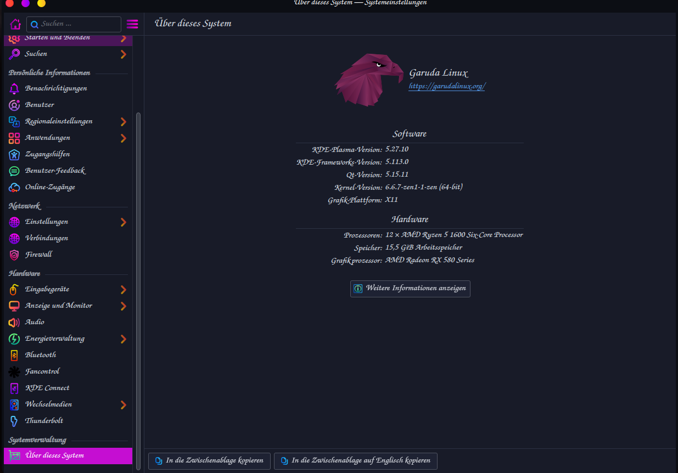Click the Über dieses System icon
This screenshot has width=678, height=473.
coord(14,455)
